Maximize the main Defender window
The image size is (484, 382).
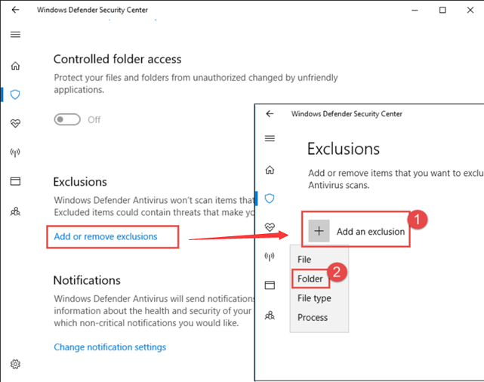coord(442,10)
